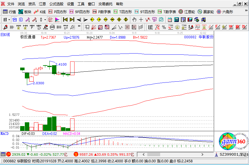This screenshot has height=165, width=249.
Task: Select the crosshair cursor tool
Action: tap(141, 20)
